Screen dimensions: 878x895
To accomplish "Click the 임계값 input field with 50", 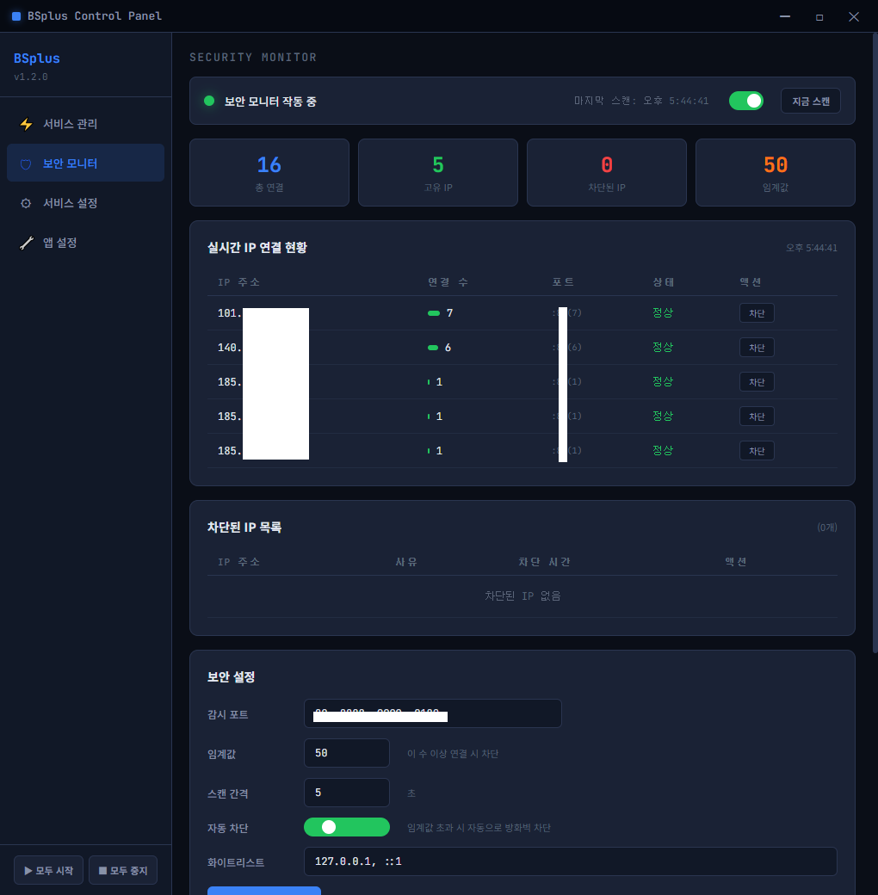I will tap(347, 753).
